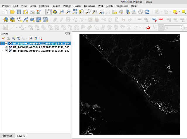The image size is (187, 139).
Task: Select the Pan Map hand tool
Action: (x=49, y=12)
